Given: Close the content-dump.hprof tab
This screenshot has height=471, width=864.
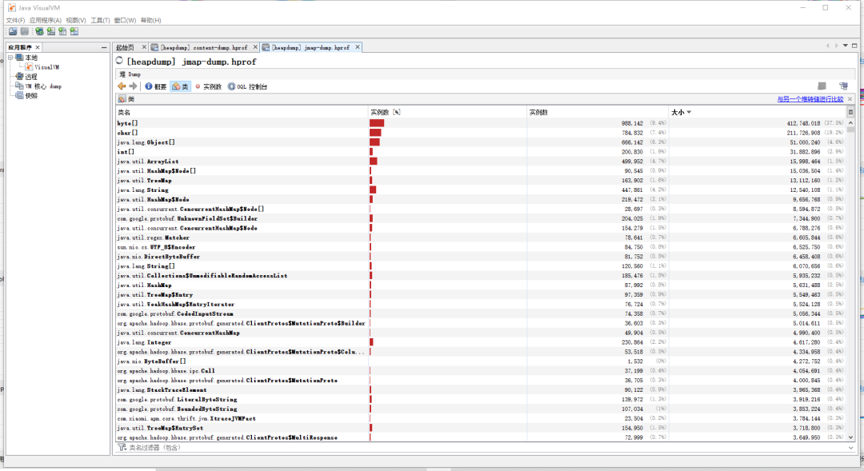Looking at the screenshot, I should point(255,47).
